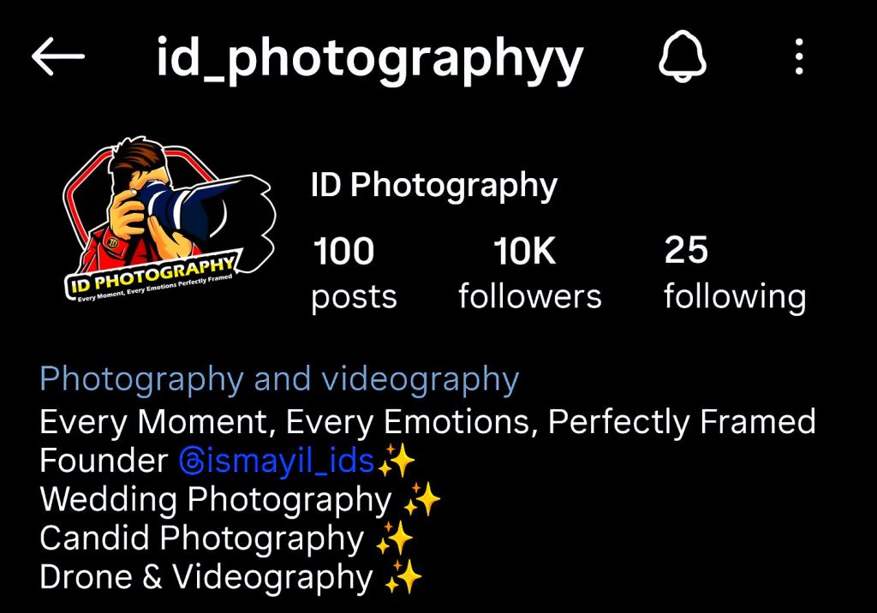Tap the sparkles emoji after Drone & Videography
This screenshot has width=877, height=613.
(403, 577)
